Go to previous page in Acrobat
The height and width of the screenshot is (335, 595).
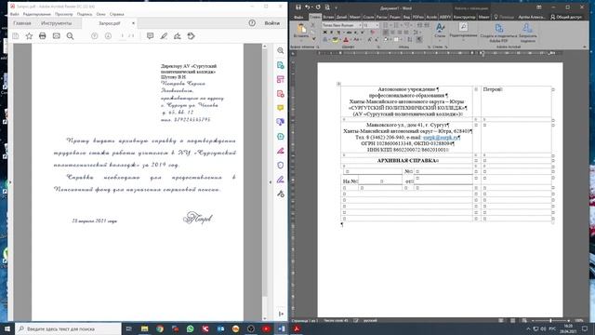(95, 36)
